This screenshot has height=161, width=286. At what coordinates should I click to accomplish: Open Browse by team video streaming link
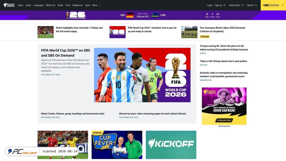coord(153,114)
